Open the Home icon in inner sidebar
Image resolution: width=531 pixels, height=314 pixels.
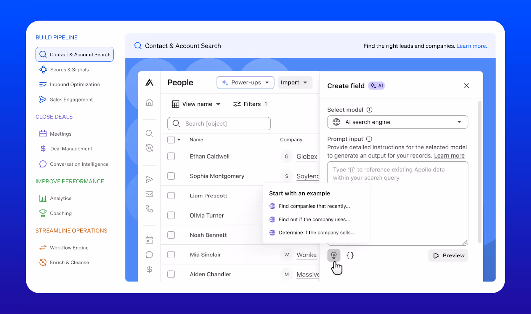[x=149, y=102]
